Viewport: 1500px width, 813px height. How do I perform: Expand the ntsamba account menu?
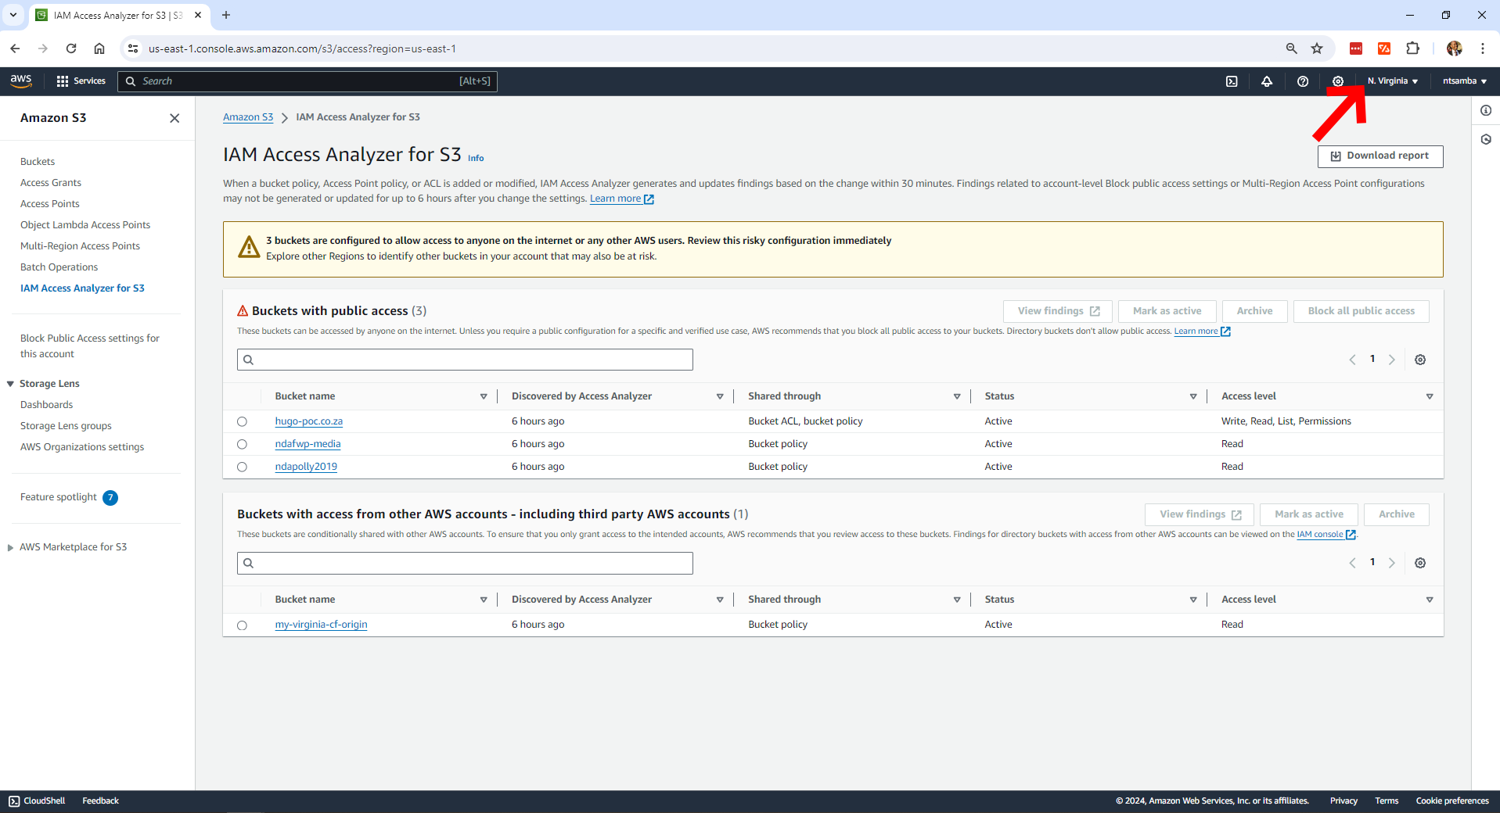pos(1465,81)
